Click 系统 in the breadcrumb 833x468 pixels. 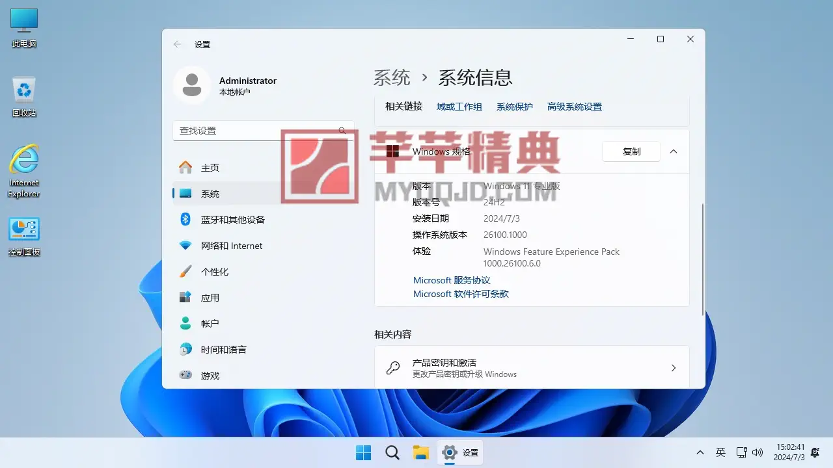(392, 78)
